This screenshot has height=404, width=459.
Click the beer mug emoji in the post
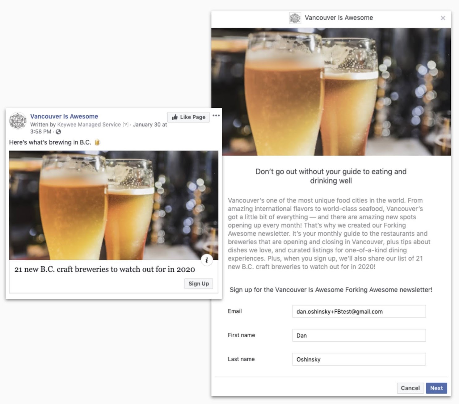(97, 142)
